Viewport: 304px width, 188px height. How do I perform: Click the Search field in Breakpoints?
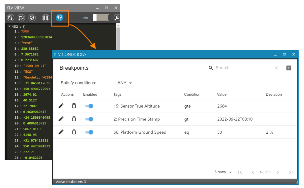(x=243, y=68)
